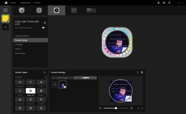Image resolution: width=186 pixels, height=114 pixels.
Task: Choose the Fade Fill preset
Action: [41, 82]
